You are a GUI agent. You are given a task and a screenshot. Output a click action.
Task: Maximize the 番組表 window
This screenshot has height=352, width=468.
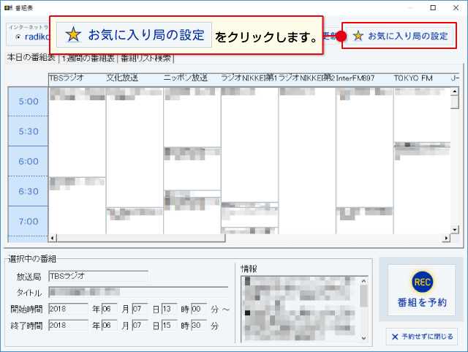point(433,8)
